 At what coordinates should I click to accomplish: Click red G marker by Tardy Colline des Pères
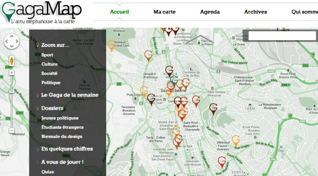[179, 139]
